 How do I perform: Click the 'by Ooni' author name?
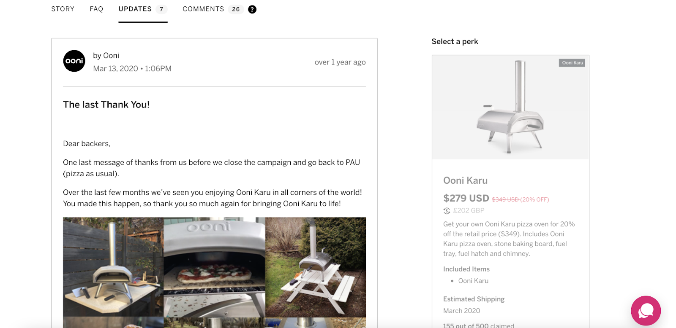click(x=106, y=56)
